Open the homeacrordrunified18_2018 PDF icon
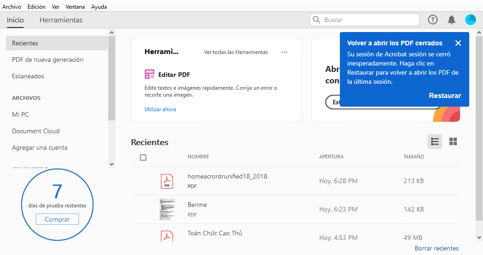Screen dimensions: 483x255 (167, 181)
